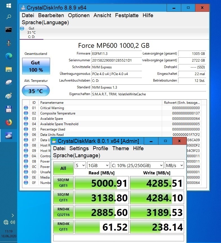Open the paint palette taskbar icon
Viewport: 221px width, 243px height.
click(9, 96)
